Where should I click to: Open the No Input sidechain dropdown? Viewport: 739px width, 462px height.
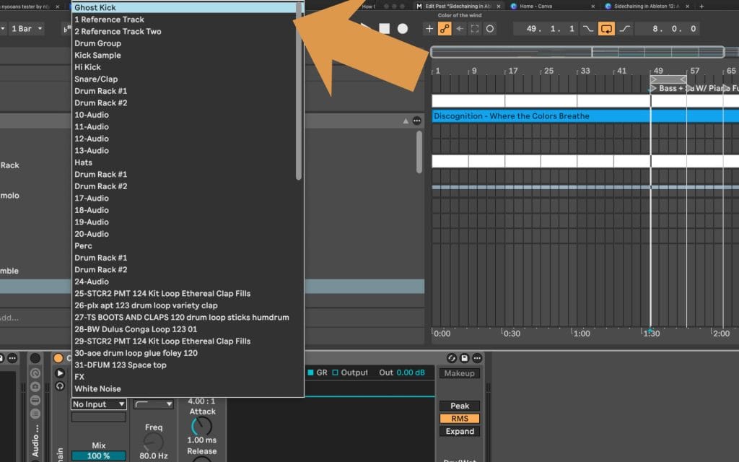(99, 404)
